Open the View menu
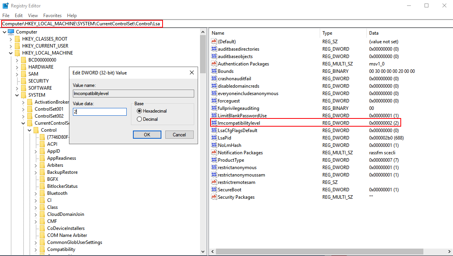Image resolution: width=453 pixels, height=256 pixels. click(x=33, y=16)
